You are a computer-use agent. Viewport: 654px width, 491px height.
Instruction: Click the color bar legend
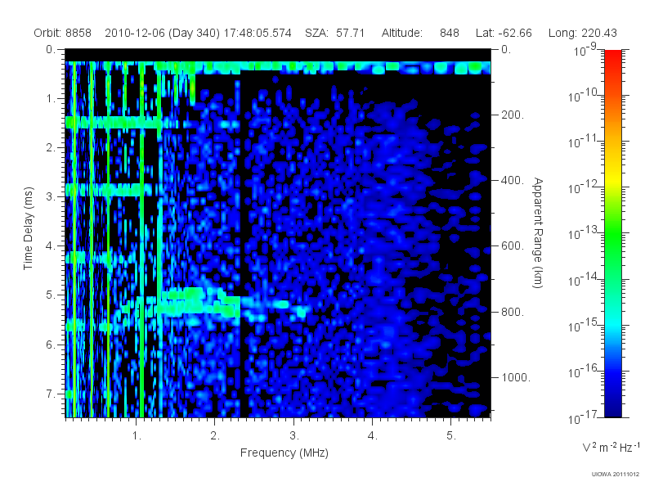tap(613, 233)
